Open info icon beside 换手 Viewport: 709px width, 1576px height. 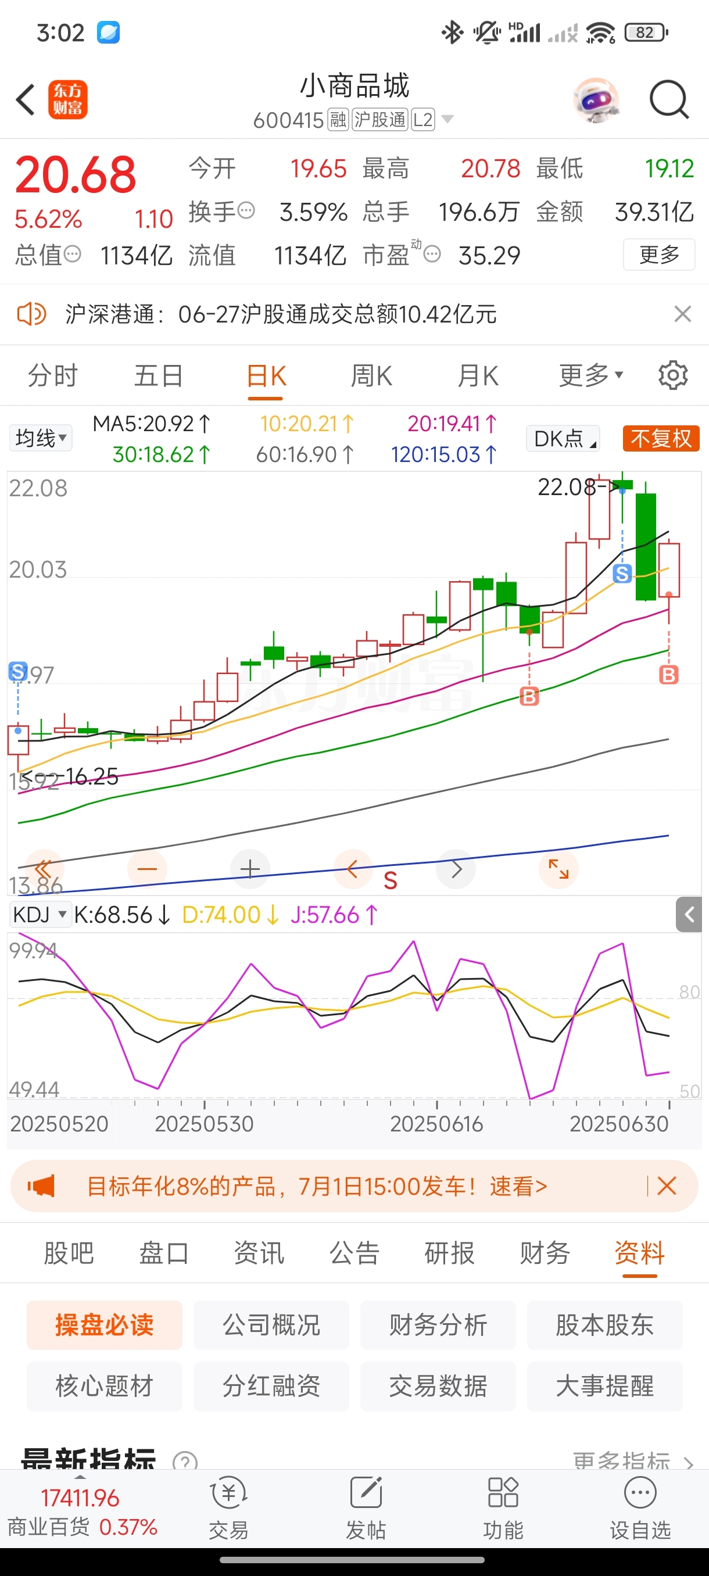click(x=246, y=211)
